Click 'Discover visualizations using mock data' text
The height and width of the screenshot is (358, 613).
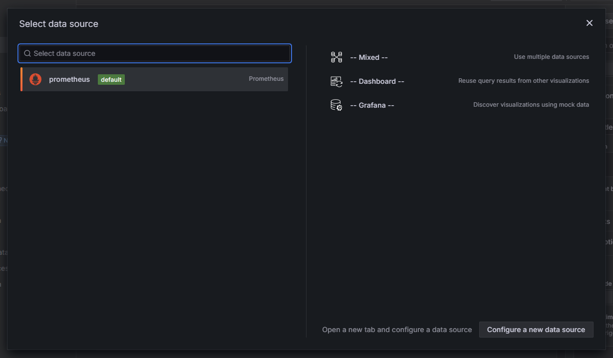(531, 105)
